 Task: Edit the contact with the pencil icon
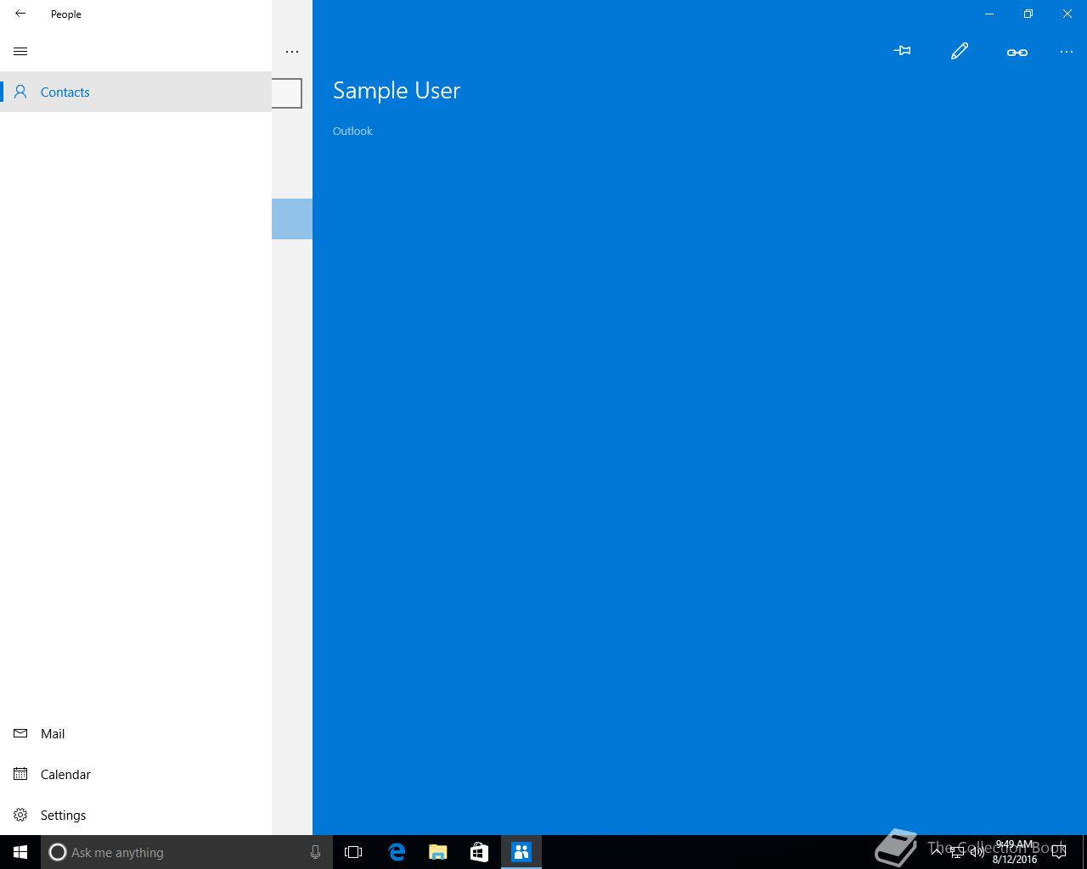point(960,51)
